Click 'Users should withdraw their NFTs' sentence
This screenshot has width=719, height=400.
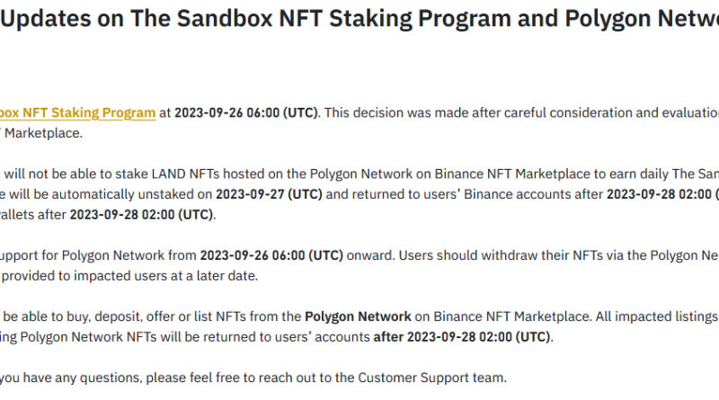501,255
